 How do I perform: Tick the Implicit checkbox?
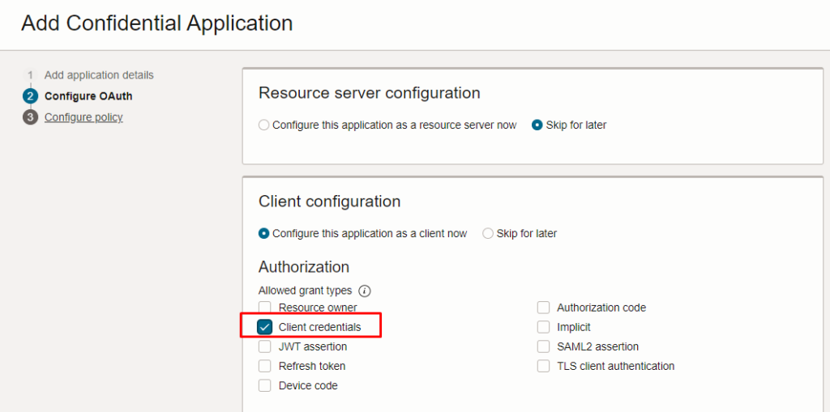click(x=544, y=327)
